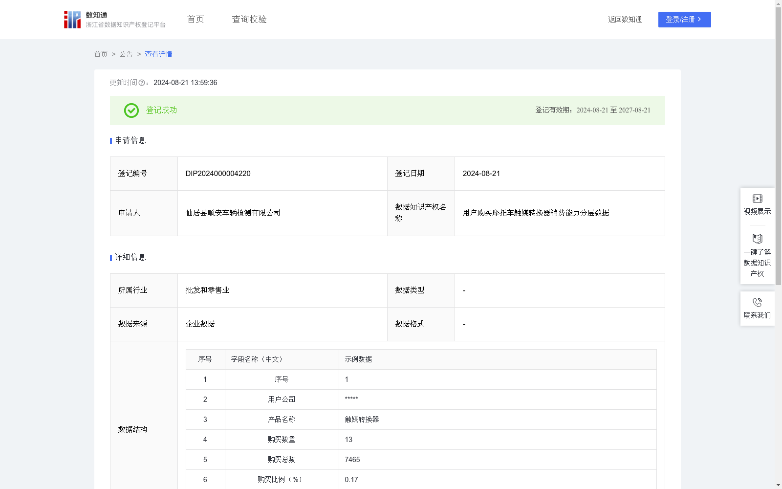The height and width of the screenshot is (489, 782).
Task: Click the 联系我们 phone icon
Action: coord(758,302)
